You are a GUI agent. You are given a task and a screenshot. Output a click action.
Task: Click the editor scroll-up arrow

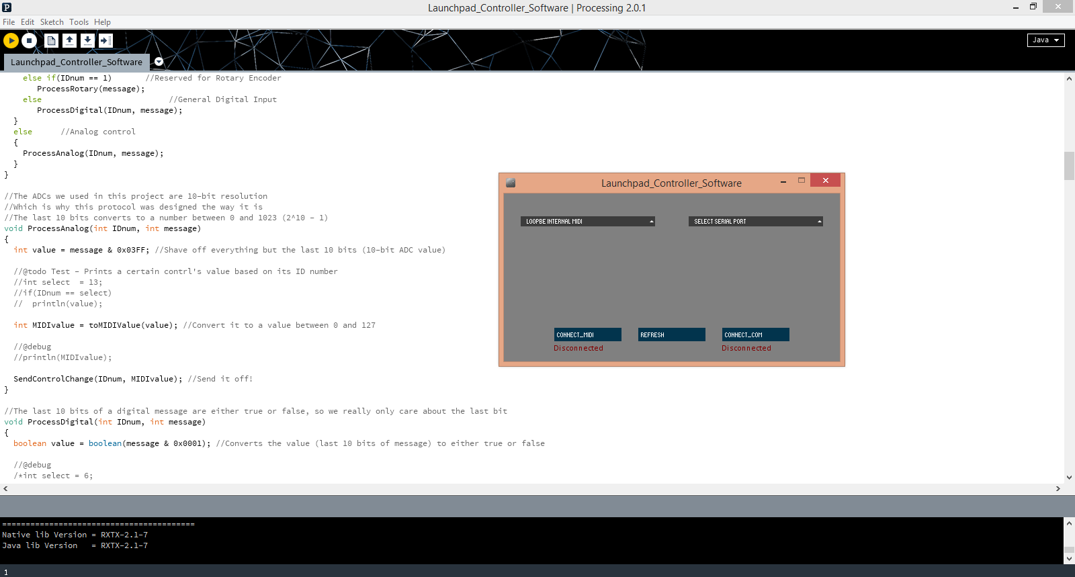coord(1069,79)
